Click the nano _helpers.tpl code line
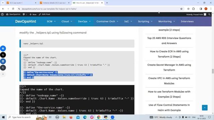The image size is (214, 120). click(x=33, y=44)
